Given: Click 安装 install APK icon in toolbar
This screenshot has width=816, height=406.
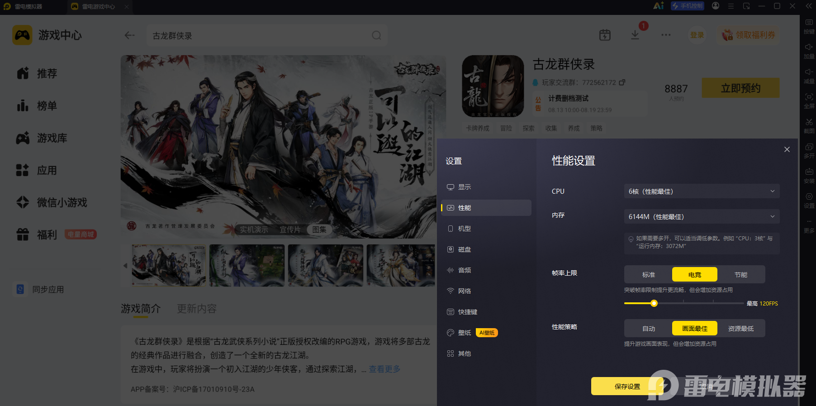Looking at the screenshot, I should [x=809, y=176].
